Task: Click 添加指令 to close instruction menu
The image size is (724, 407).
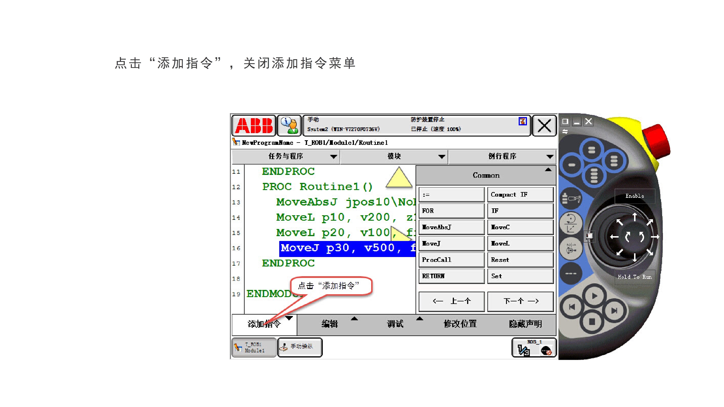Action: (264, 324)
